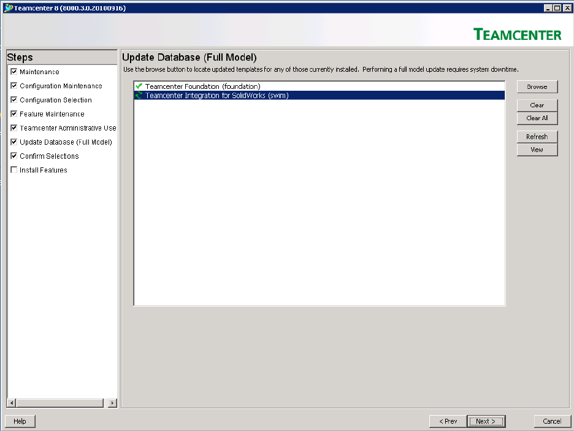Click the Configuration Selection step label
Image resolution: width=574 pixels, height=431 pixels.
pyautogui.click(x=56, y=100)
